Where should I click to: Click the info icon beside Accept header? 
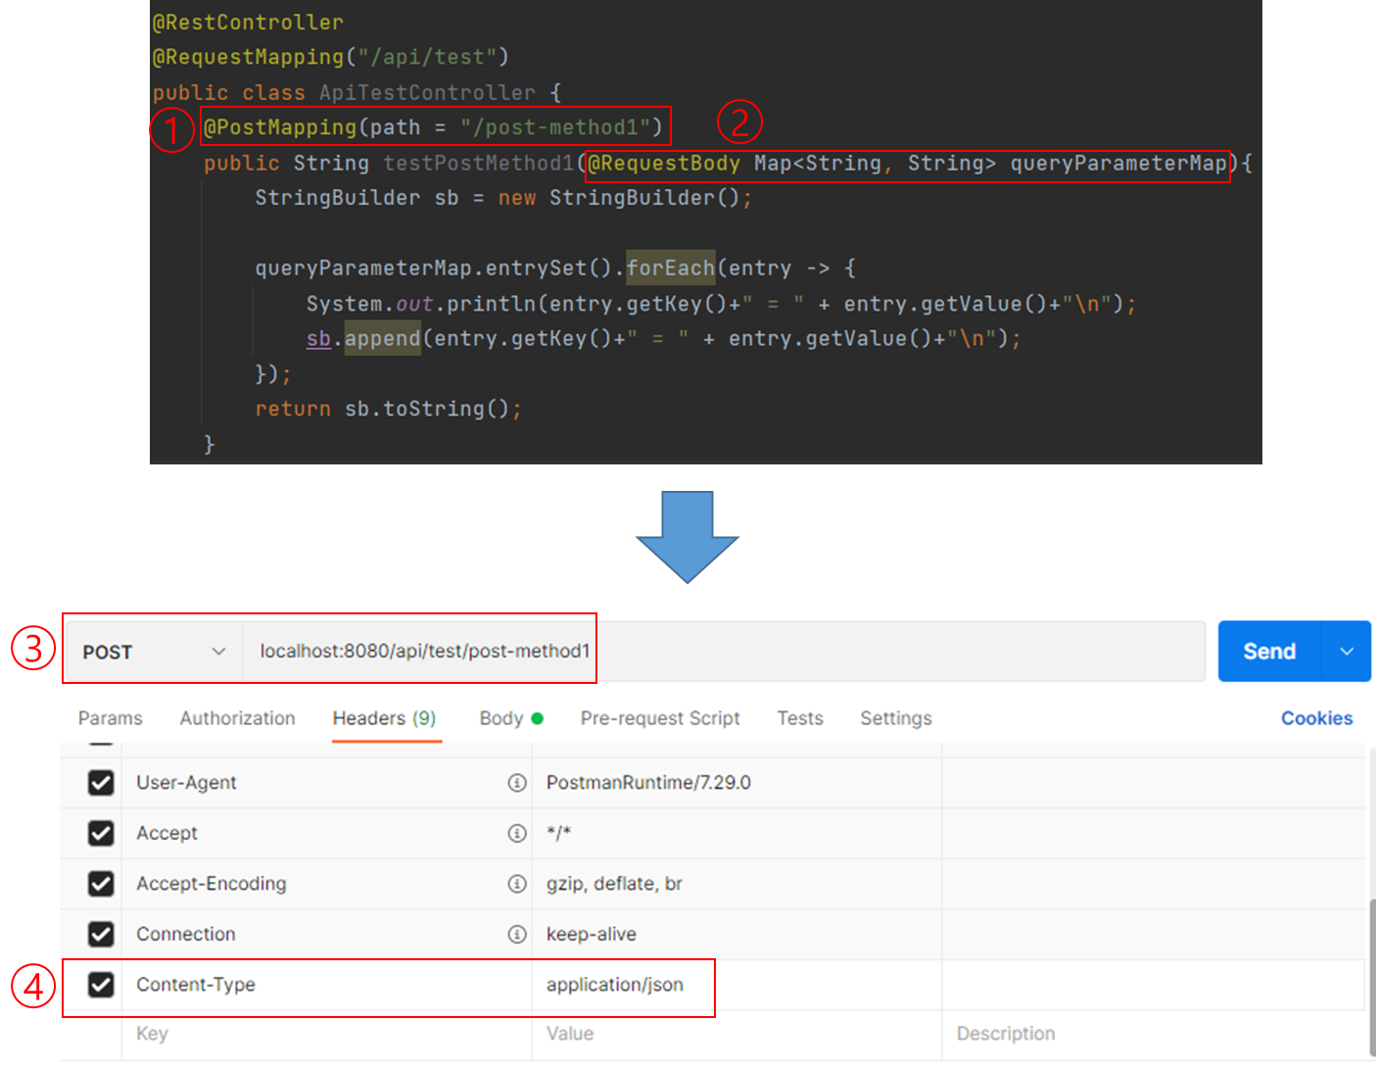point(517,833)
